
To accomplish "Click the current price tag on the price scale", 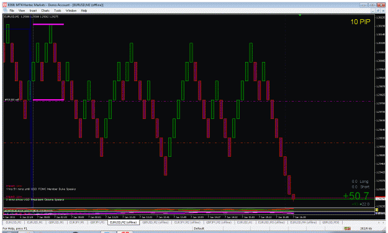I will (x=380, y=198).
